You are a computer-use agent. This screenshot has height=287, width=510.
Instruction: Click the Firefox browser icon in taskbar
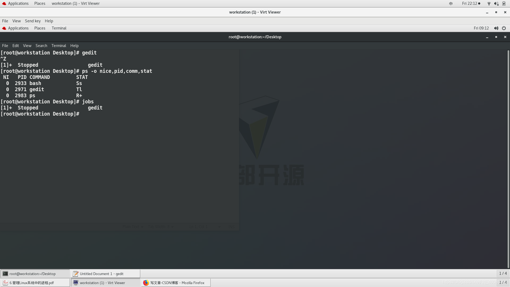click(146, 282)
